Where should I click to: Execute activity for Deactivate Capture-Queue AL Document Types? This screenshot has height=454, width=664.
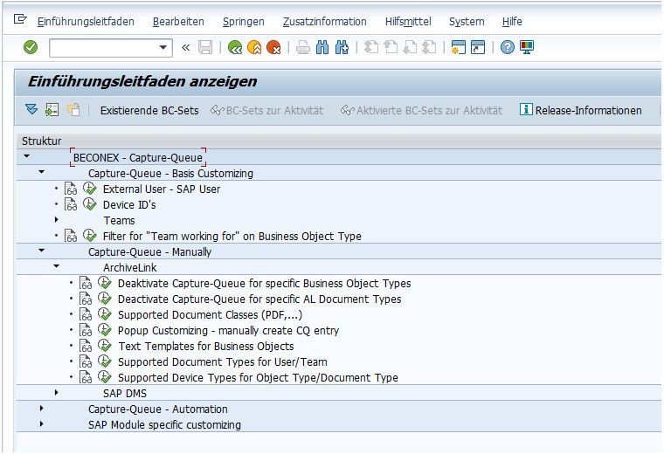tap(105, 299)
